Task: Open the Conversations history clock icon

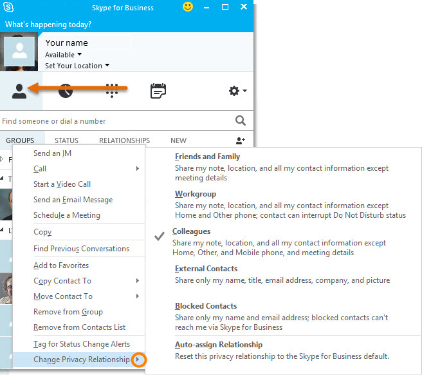Action: point(65,91)
